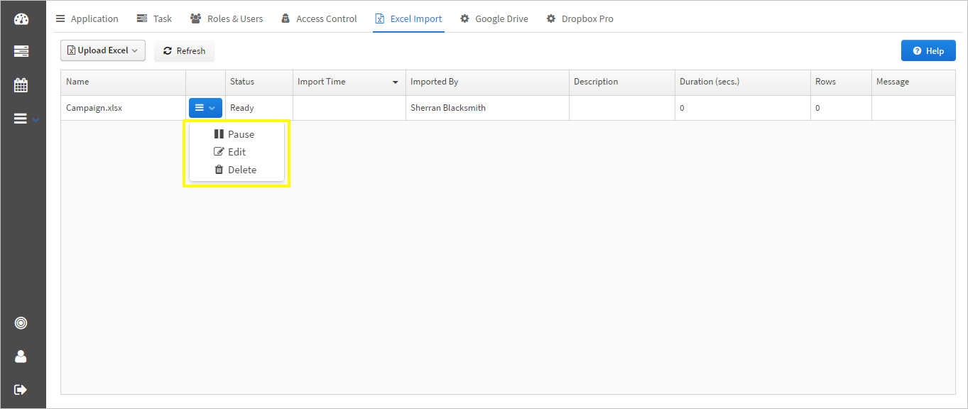Open the Google Drive tab
The height and width of the screenshot is (409, 968).
[x=494, y=18]
